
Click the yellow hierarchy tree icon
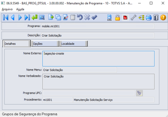141,17
